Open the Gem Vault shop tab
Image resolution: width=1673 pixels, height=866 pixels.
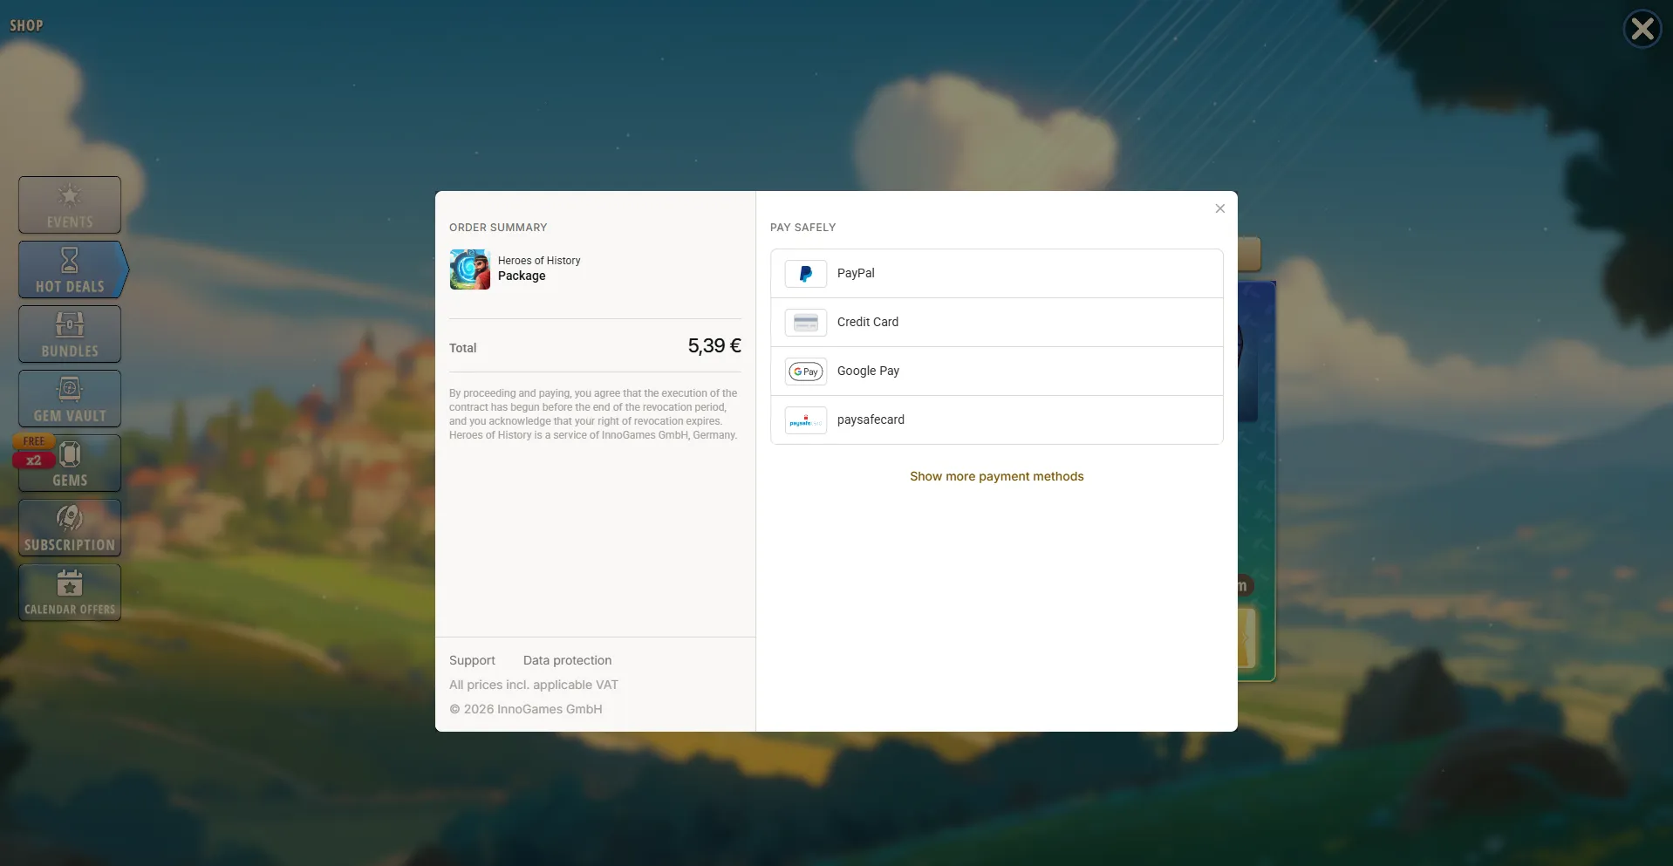tap(70, 399)
